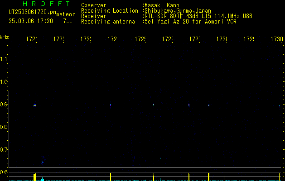This screenshot has width=285, height=181.
Task: Click the strong 0.9 kHz echo at 1721
Action: coord(35,105)
